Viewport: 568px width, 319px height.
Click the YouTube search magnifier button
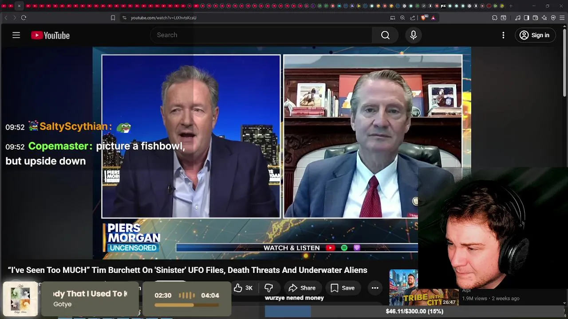tap(385, 35)
